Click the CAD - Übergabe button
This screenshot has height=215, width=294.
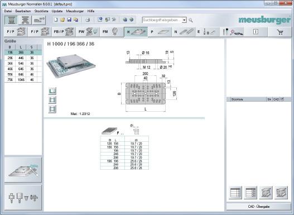click(258, 207)
